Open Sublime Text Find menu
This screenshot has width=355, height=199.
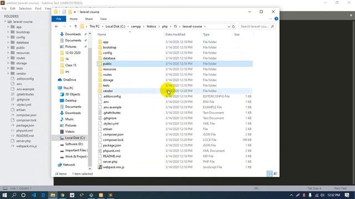(x=38, y=9)
